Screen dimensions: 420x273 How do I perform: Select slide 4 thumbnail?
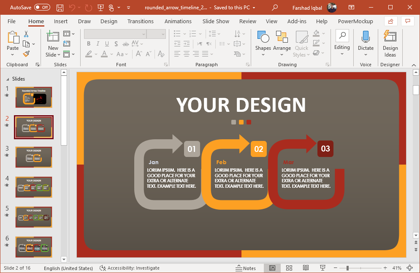click(x=34, y=187)
